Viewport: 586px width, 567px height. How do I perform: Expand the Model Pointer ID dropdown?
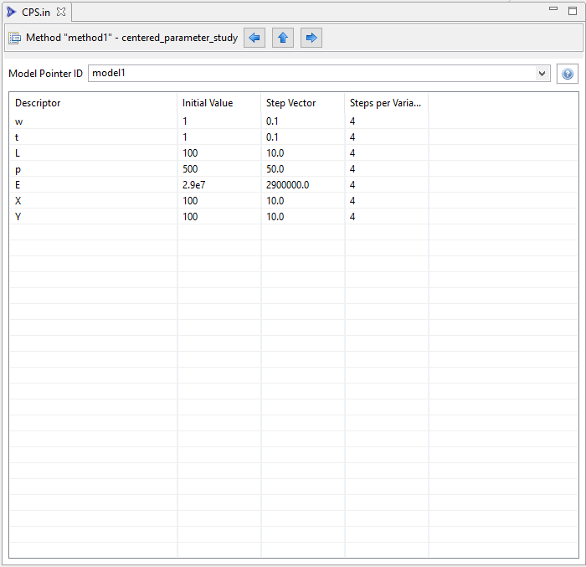tap(542, 74)
